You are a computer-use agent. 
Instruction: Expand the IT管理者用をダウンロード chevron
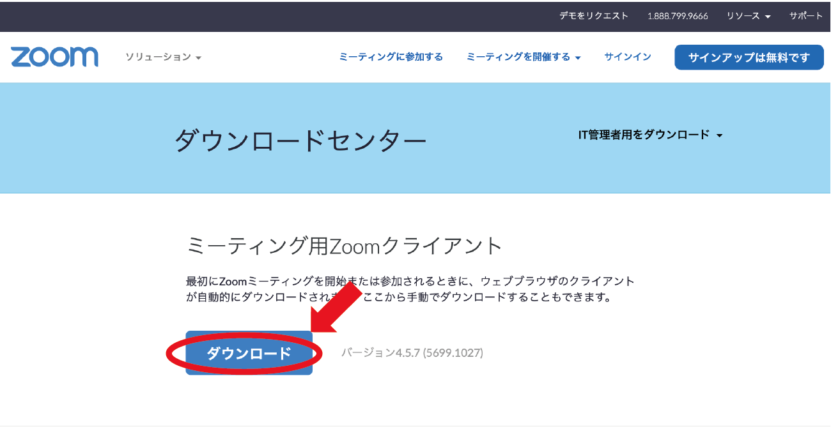point(721,135)
